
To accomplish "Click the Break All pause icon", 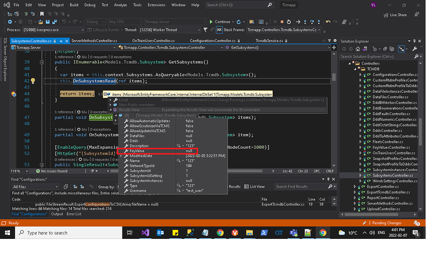I will (275, 21).
